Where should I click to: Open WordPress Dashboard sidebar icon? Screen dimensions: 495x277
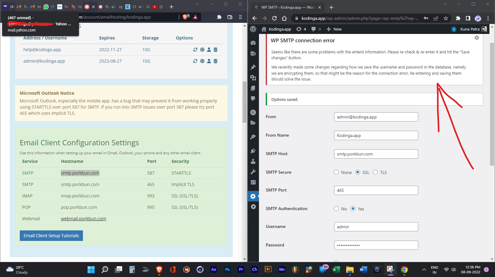(253, 43)
